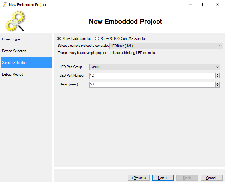The width and height of the screenshot is (225, 182).
Task: Click the Delay (msec) label
Action: click(x=69, y=84)
